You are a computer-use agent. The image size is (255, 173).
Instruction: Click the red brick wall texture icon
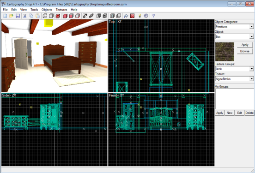[x=133, y=16]
